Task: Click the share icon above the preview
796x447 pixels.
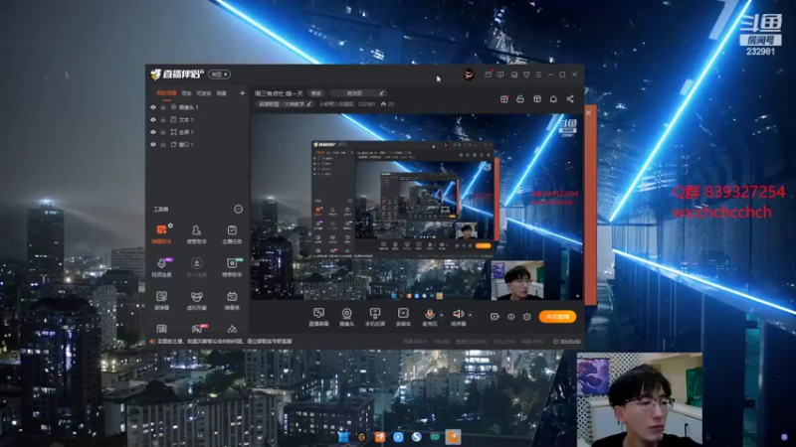Action: (570, 98)
